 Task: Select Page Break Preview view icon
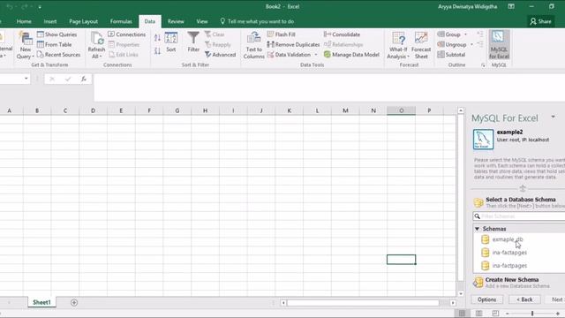[x=495, y=314]
